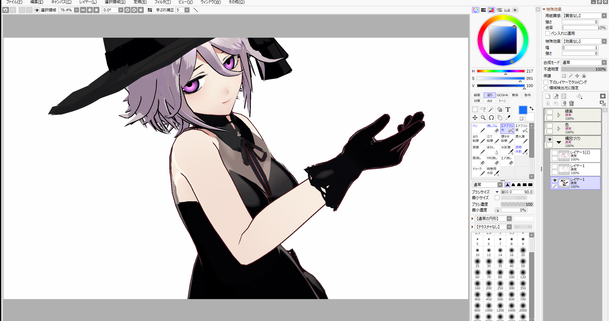Expand the 線画 layer folder
This screenshot has height=321, width=609.
pyautogui.click(x=559, y=115)
